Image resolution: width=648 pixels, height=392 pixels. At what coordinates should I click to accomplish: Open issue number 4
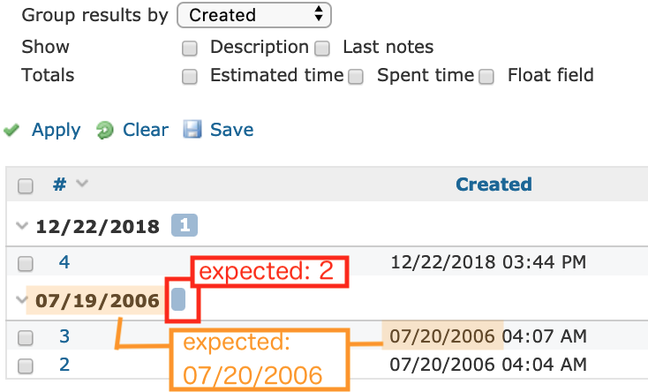[64, 262]
